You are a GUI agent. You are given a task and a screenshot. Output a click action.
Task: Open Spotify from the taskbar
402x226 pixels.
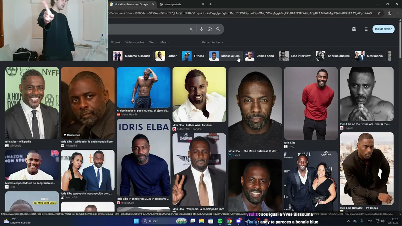[x=220, y=221]
